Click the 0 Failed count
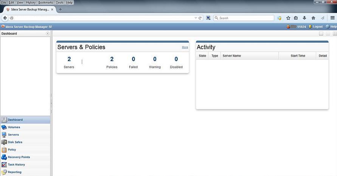337x176 pixels. click(x=133, y=59)
